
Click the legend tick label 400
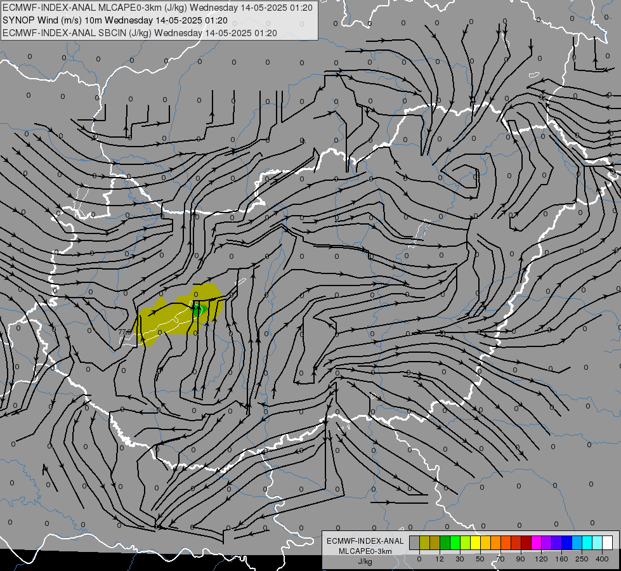(x=602, y=559)
